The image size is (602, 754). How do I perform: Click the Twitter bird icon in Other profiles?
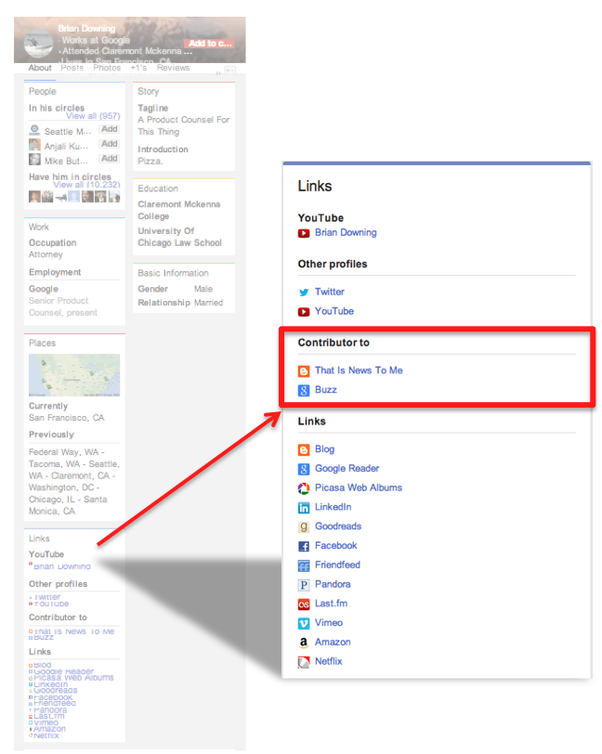tap(304, 292)
